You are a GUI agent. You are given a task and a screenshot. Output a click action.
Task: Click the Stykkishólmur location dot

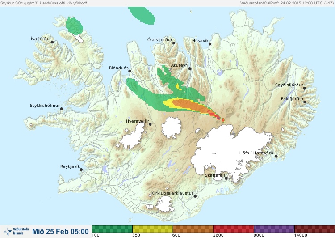(x=62, y=109)
